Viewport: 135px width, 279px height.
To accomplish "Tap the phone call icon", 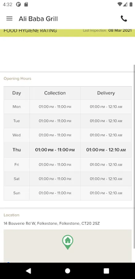I will coord(124,19).
